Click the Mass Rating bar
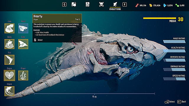Image resolution: width=189 pixels, height=106 pixels. (x=174, y=42)
